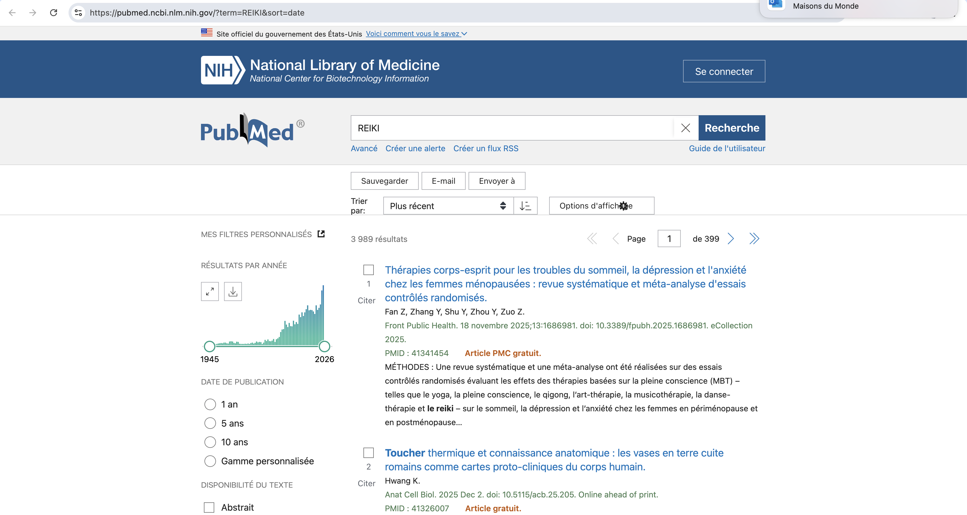This screenshot has width=967, height=515.
Task: Click the PubMed logo
Action: [253, 130]
